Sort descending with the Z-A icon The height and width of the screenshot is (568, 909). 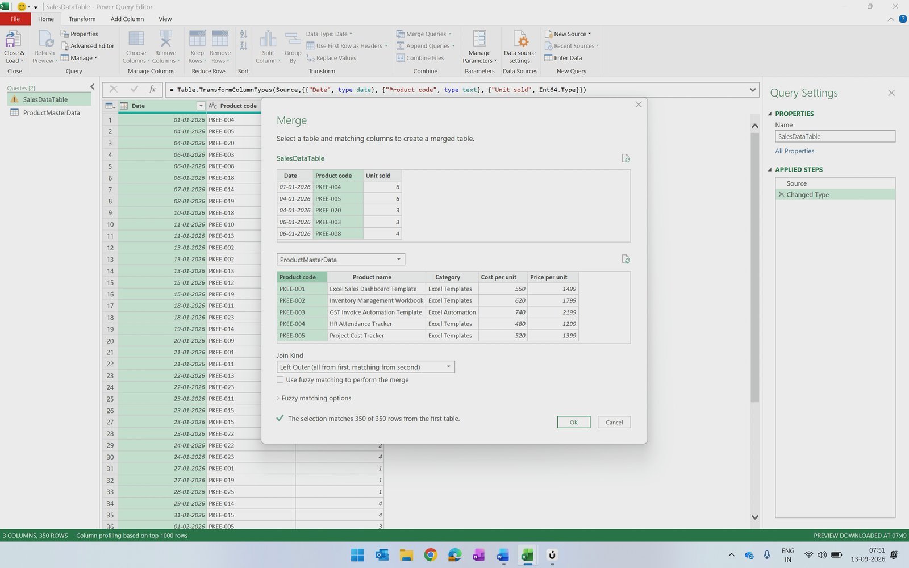tap(243, 45)
